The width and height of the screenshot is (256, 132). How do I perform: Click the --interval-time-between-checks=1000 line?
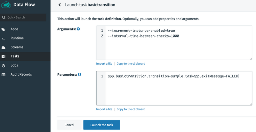point(143,36)
